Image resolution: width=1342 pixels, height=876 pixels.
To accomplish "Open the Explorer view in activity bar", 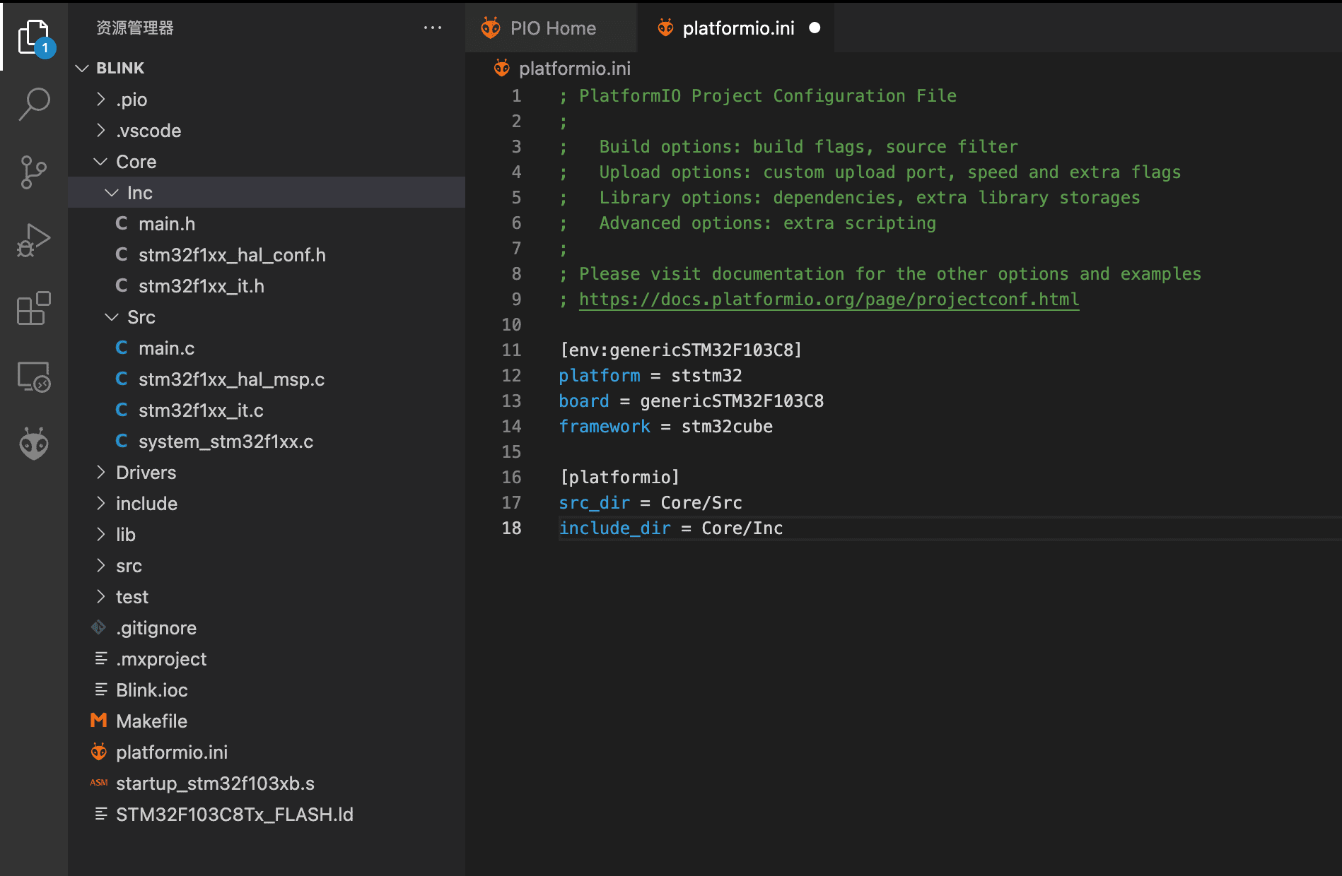I will pos(33,37).
